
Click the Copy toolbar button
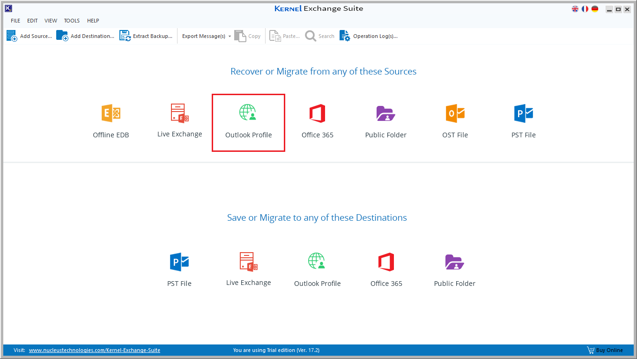coord(248,36)
